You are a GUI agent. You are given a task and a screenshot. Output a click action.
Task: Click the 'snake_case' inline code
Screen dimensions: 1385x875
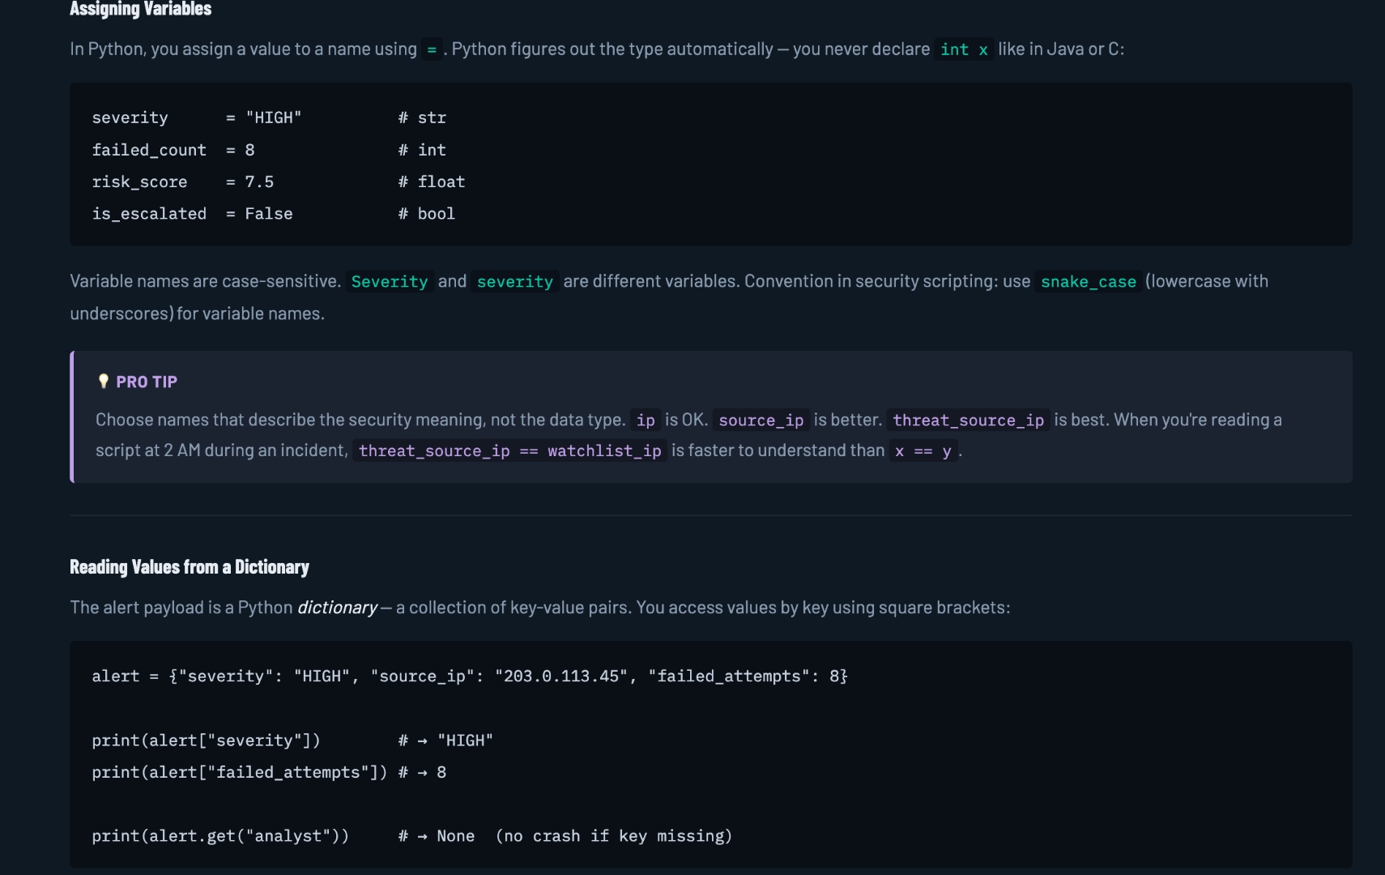coord(1089,281)
